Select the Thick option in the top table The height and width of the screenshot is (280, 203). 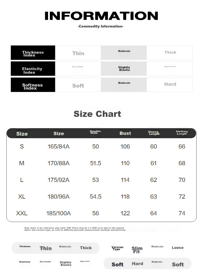[x=170, y=53]
